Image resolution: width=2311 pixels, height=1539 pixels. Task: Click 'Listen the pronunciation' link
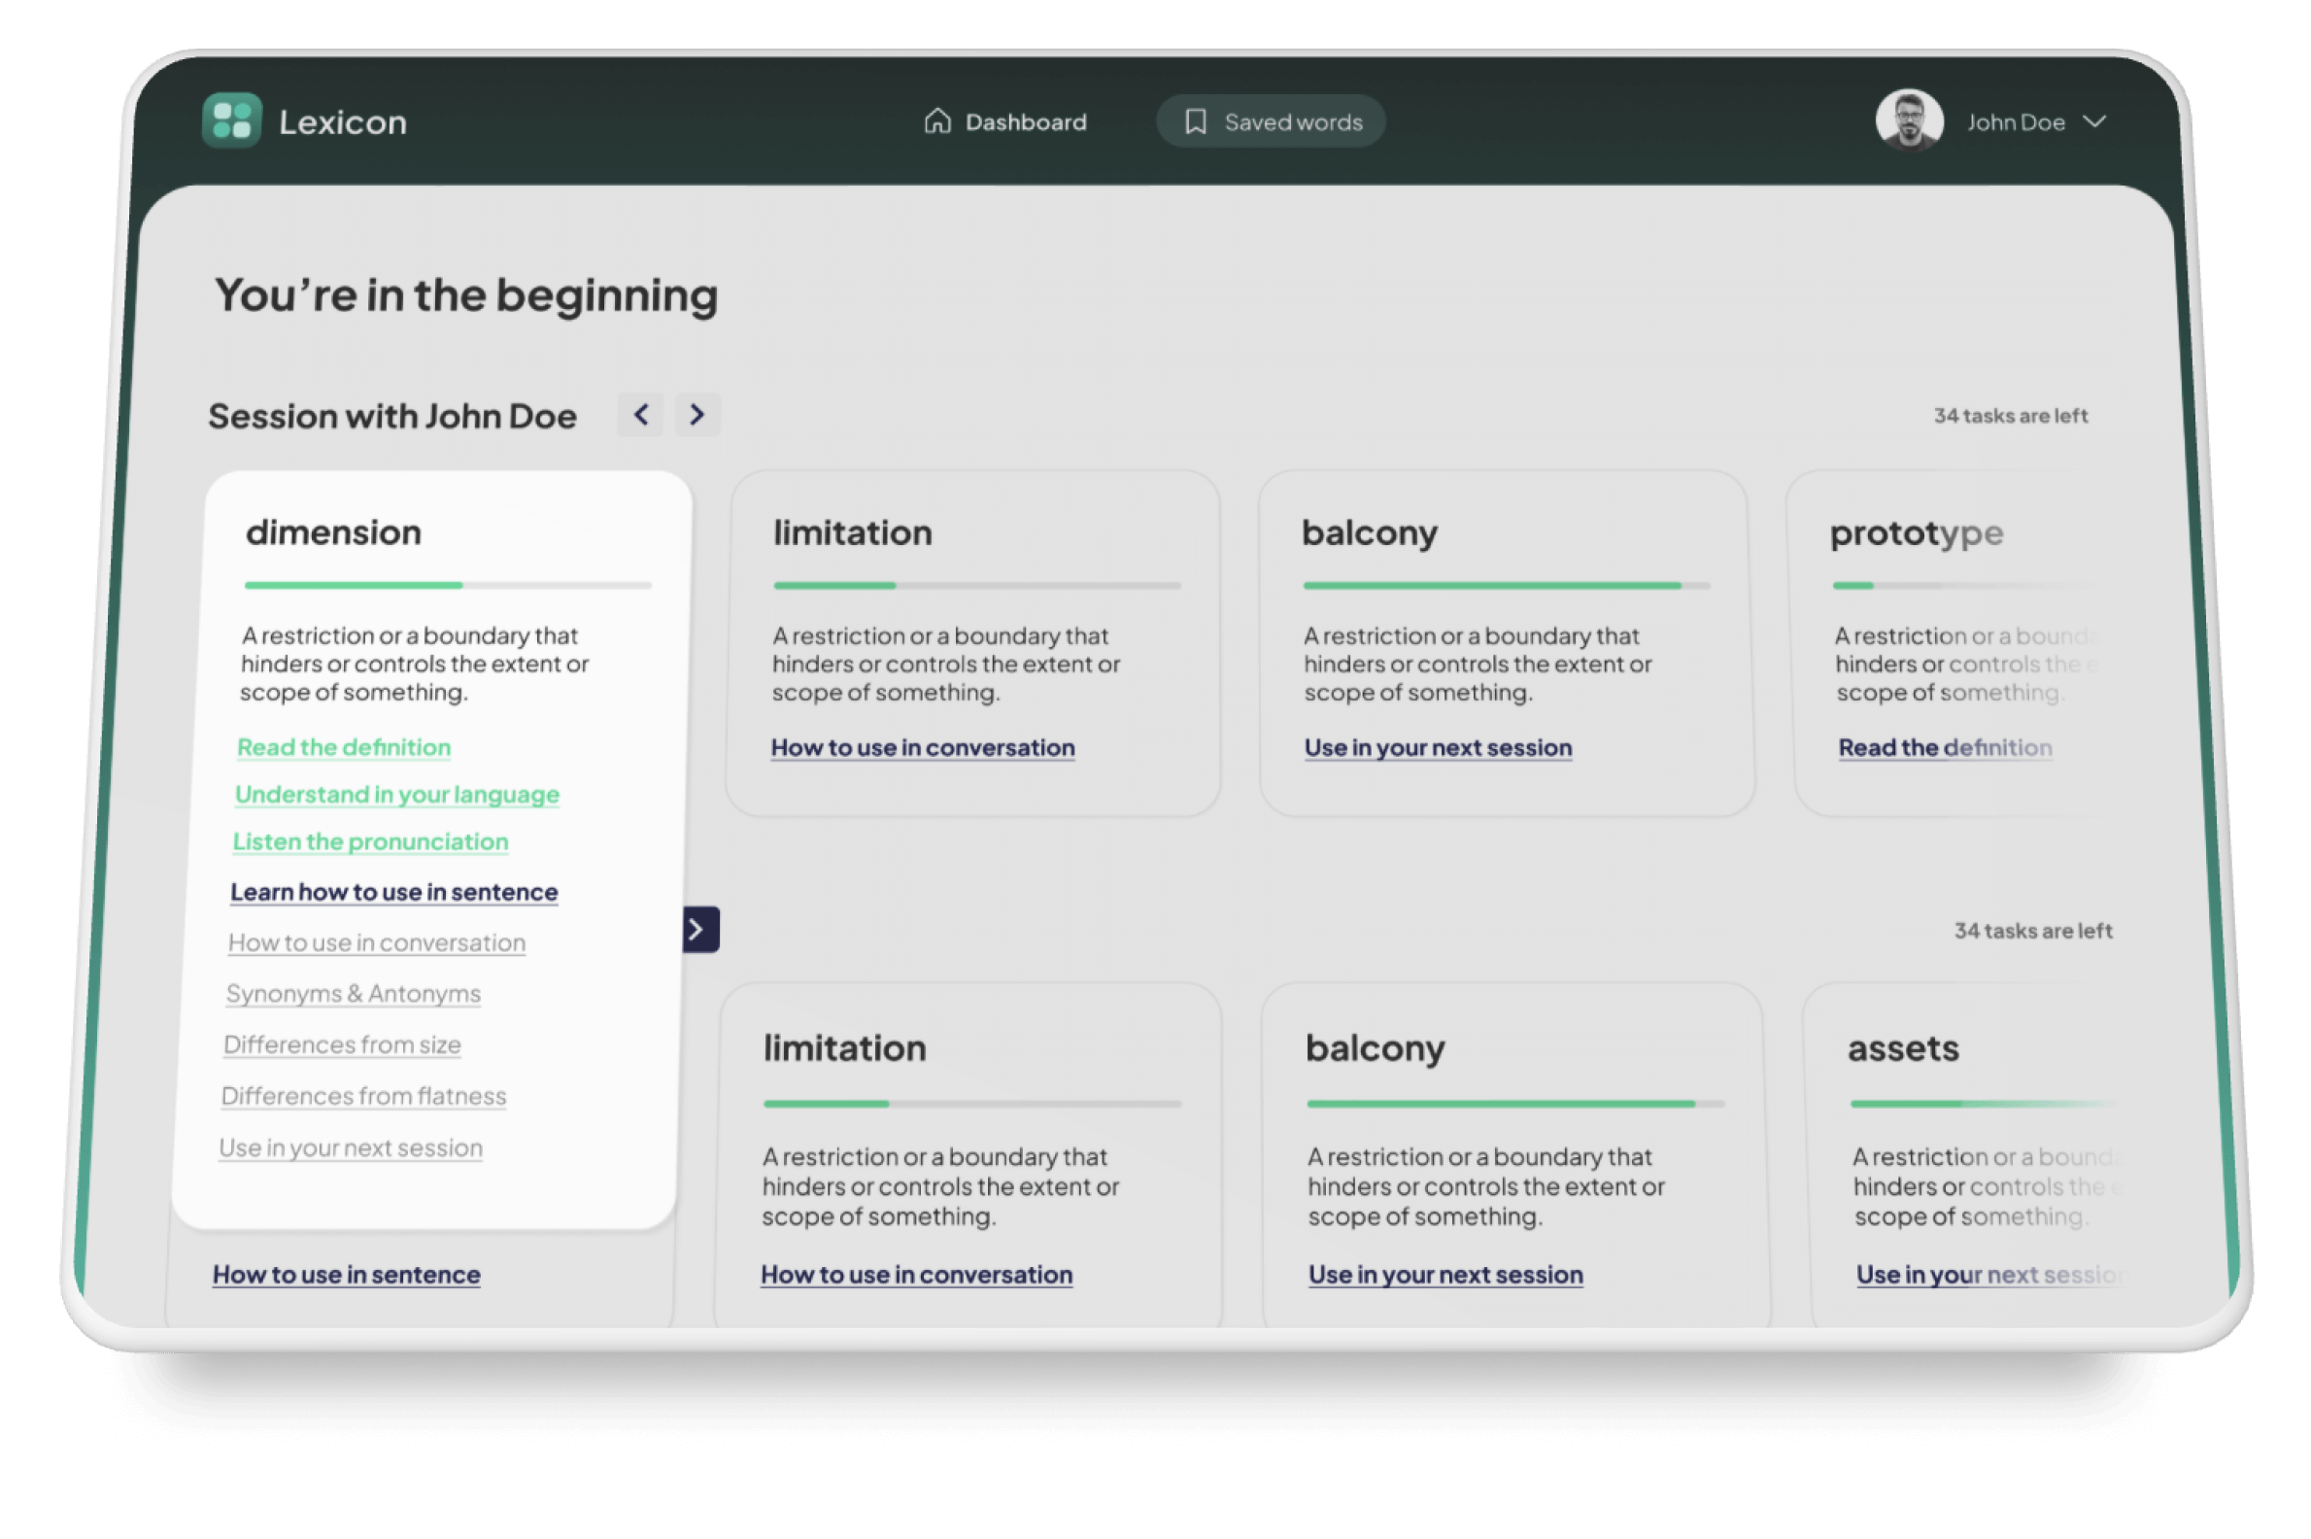(x=370, y=842)
